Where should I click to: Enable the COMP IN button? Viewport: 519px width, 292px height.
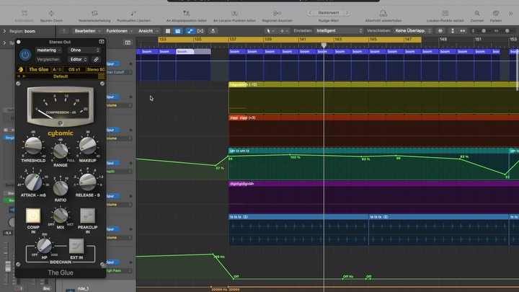(33, 215)
